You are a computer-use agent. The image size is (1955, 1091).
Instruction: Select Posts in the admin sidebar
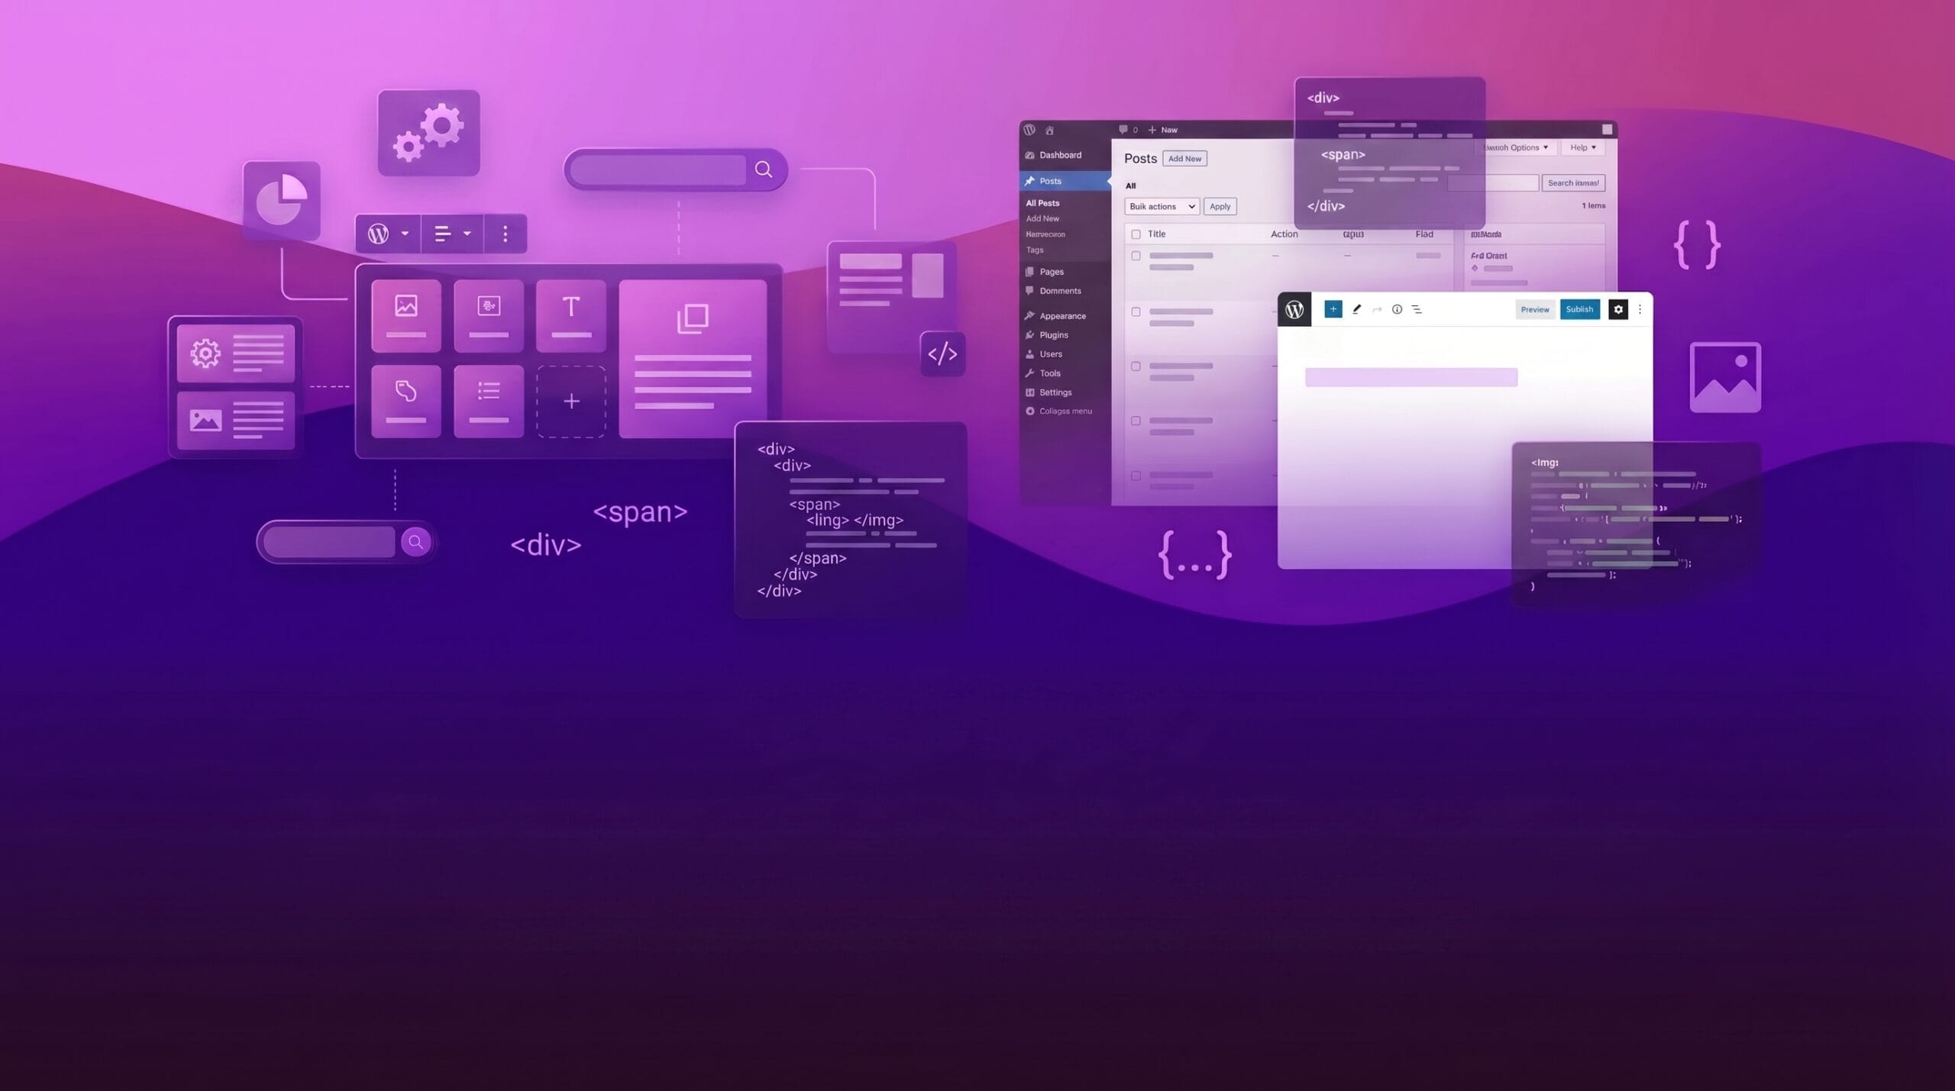[1065, 181]
